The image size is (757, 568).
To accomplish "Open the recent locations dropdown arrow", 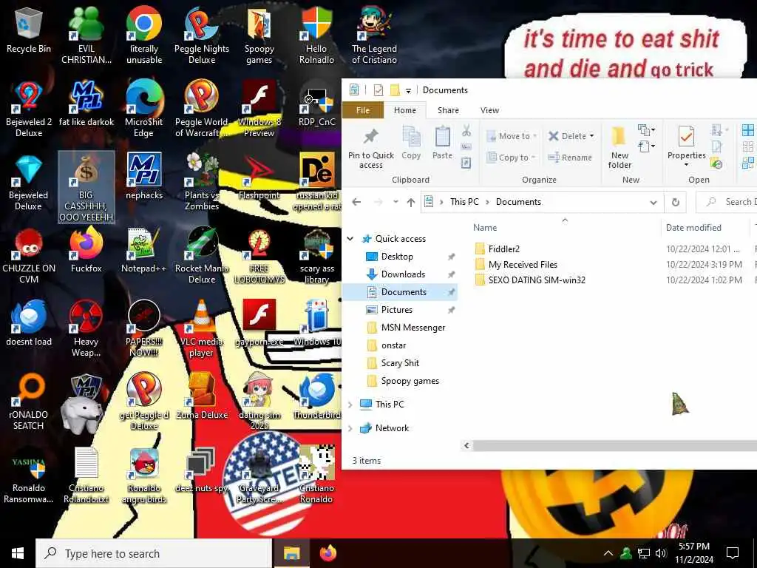I will pos(396,203).
